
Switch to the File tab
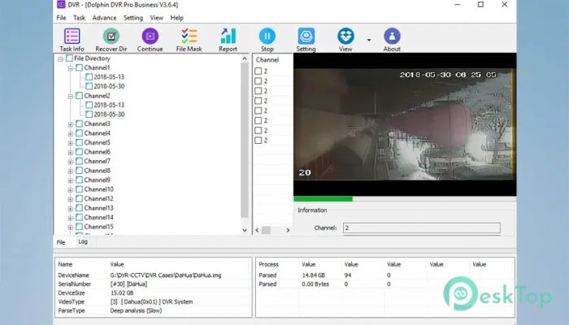pyautogui.click(x=61, y=242)
